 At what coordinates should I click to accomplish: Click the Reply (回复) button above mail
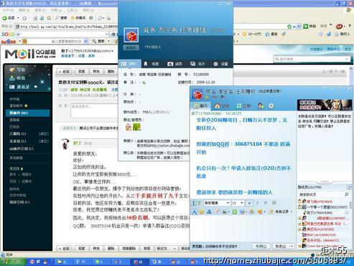[x=82, y=71]
